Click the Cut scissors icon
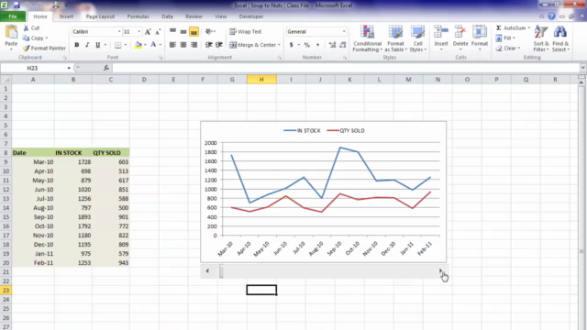This screenshot has height=330, width=587. (x=26, y=28)
